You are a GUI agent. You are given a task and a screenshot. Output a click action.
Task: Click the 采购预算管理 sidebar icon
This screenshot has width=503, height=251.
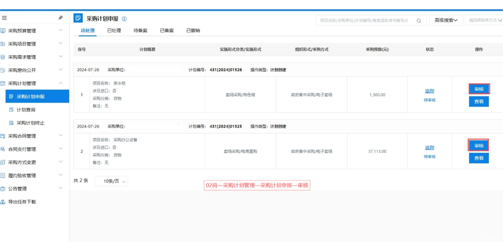click(3, 31)
